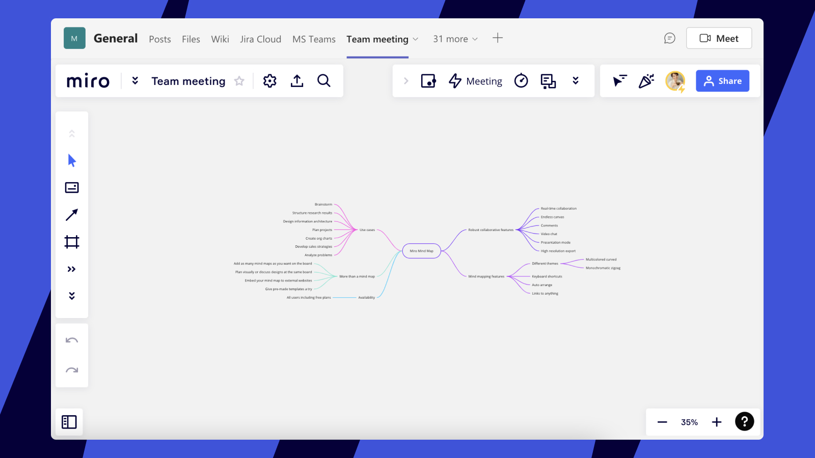This screenshot has width=815, height=458.
Task: Zoom in with the plus button
Action: pyautogui.click(x=717, y=422)
